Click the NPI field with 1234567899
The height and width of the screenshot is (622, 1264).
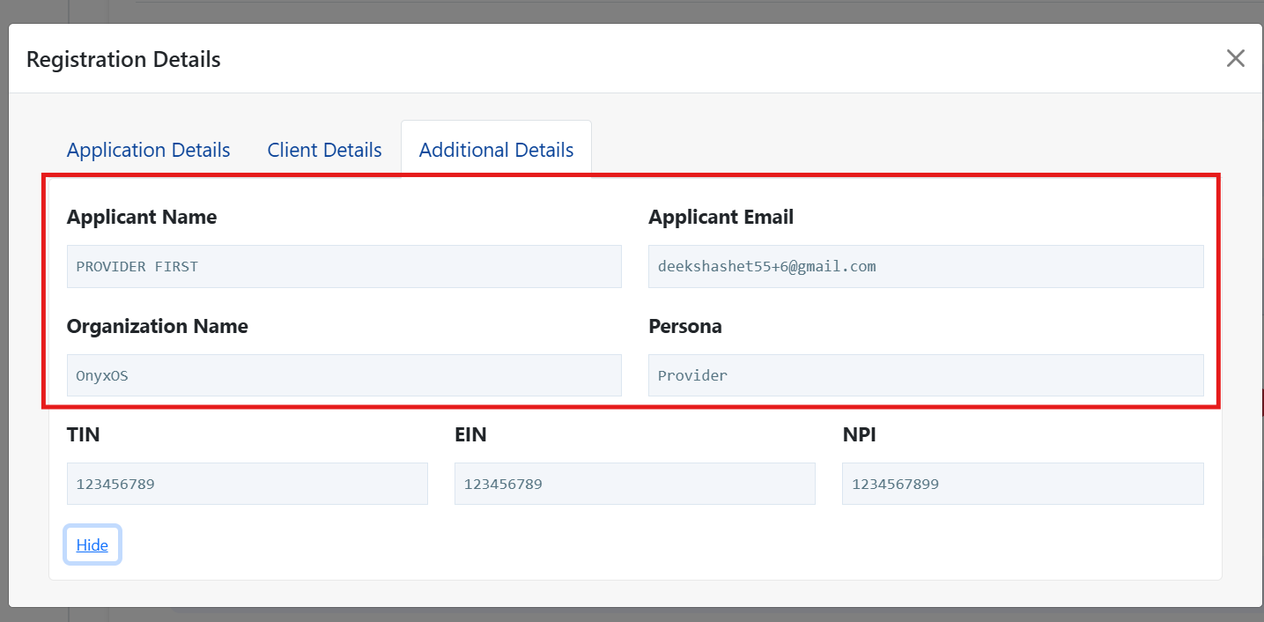1023,484
